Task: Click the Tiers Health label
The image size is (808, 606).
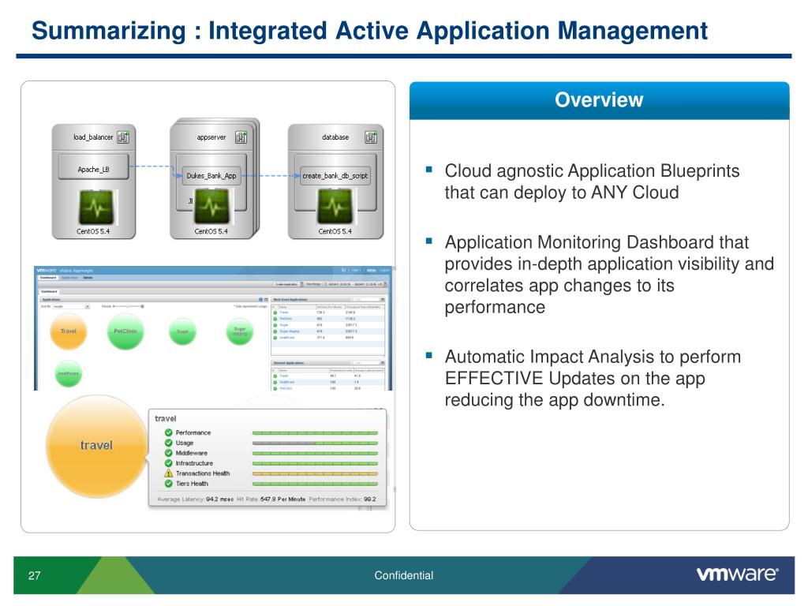Action: [x=192, y=484]
